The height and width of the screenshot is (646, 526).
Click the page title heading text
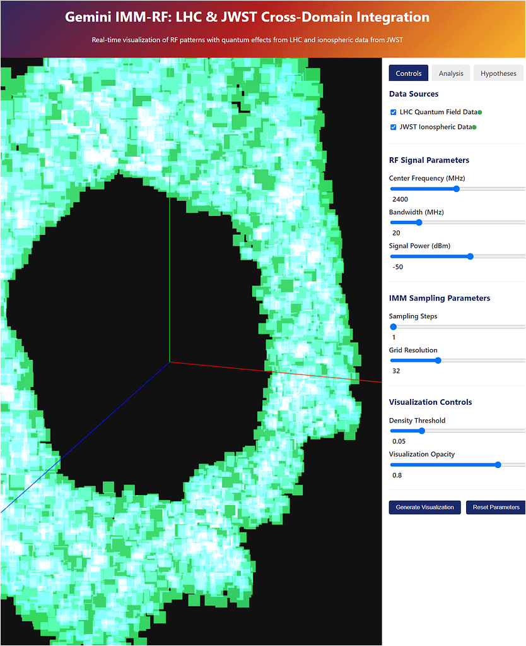pyautogui.click(x=247, y=18)
